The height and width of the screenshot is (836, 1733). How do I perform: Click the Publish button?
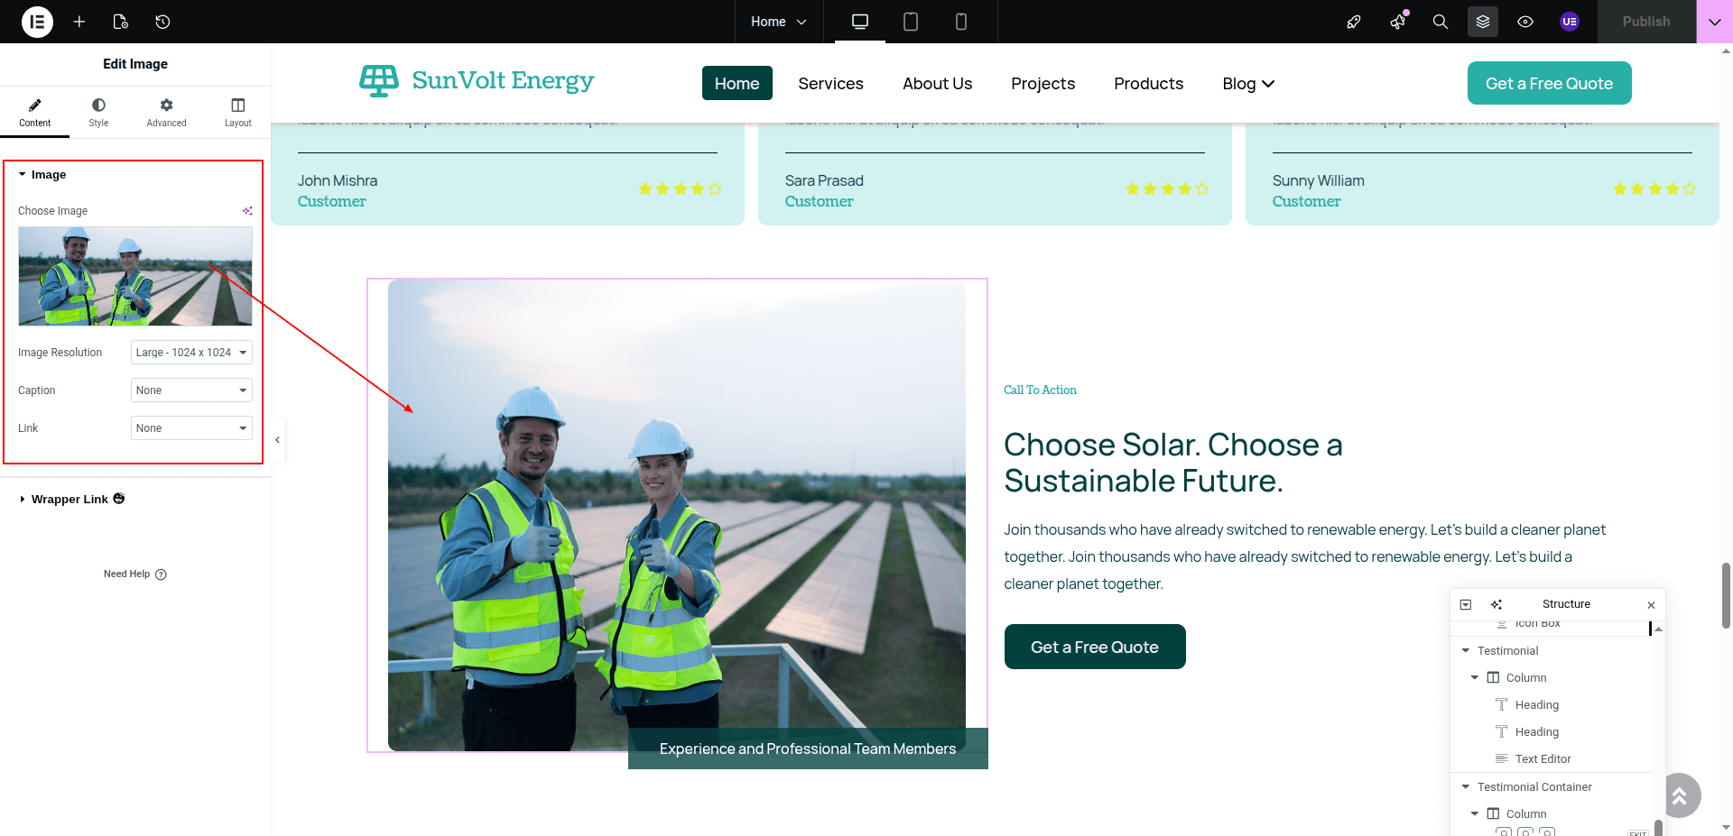tap(1645, 22)
